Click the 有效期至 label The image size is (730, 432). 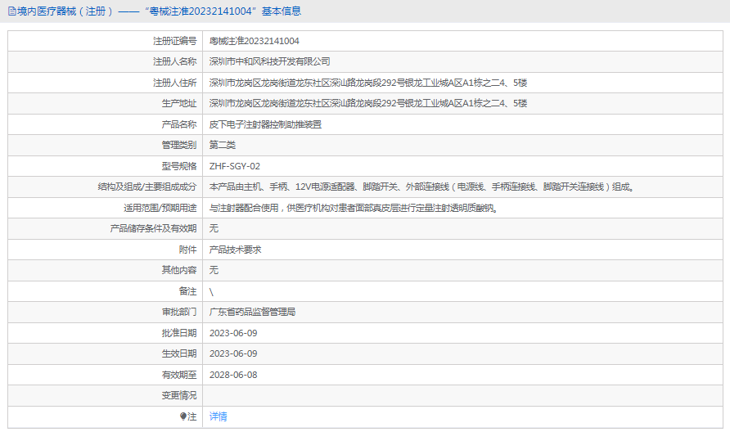[x=178, y=375]
